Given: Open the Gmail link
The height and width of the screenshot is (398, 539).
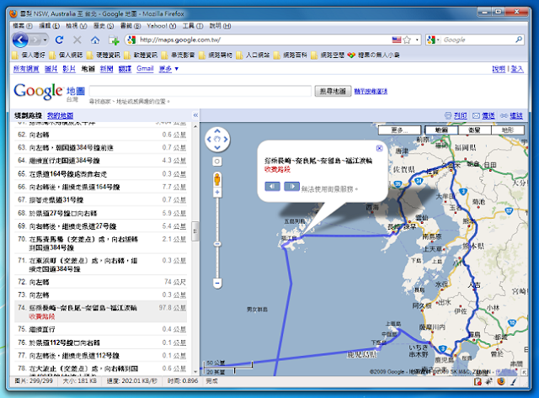Looking at the screenshot, I should click(x=145, y=69).
